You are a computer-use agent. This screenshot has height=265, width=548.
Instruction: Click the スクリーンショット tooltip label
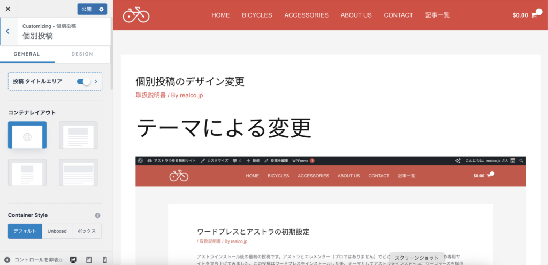pos(416,258)
